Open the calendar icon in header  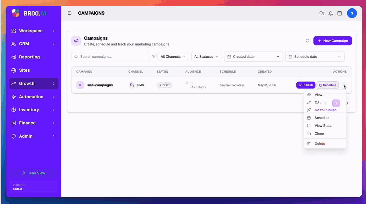coord(340,13)
